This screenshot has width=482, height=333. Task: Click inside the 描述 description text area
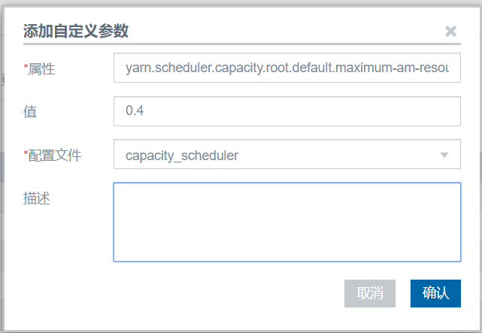click(286, 222)
